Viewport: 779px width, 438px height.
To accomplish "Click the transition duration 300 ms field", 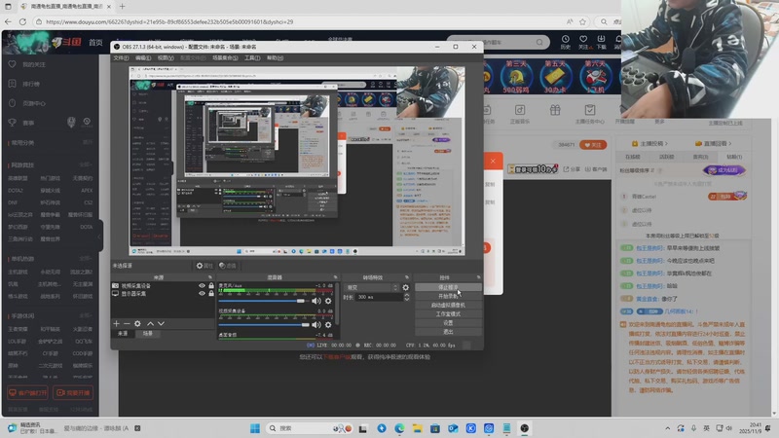I will pyautogui.click(x=380, y=297).
